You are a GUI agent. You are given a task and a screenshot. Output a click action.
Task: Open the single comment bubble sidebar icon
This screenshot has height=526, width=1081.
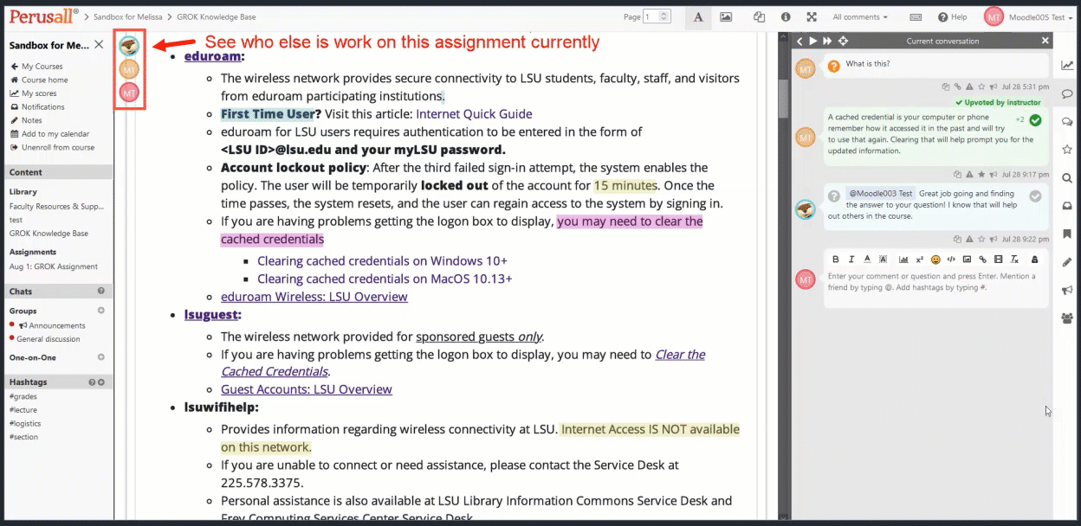(x=1067, y=93)
